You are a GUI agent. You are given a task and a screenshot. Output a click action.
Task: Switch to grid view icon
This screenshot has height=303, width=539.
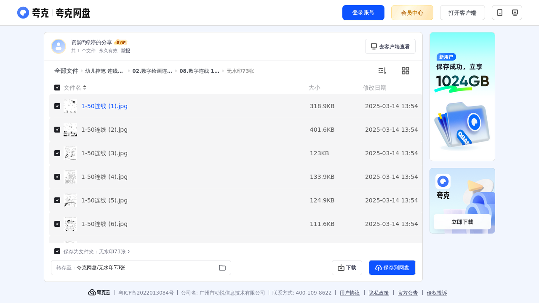coord(406,71)
